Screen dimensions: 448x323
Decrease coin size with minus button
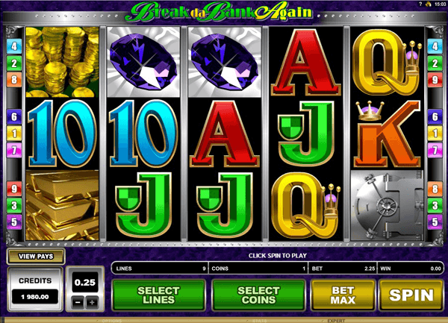click(x=78, y=303)
